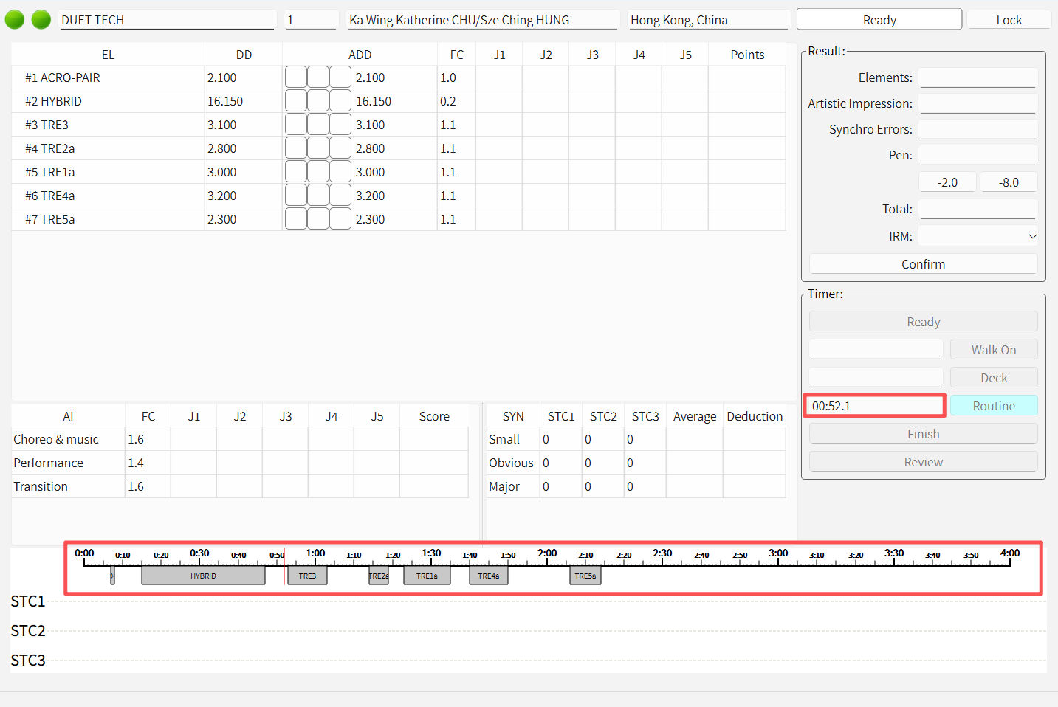Image resolution: width=1058 pixels, height=707 pixels.
Task: Click the Ready button at the top
Action: (x=879, y=20)
